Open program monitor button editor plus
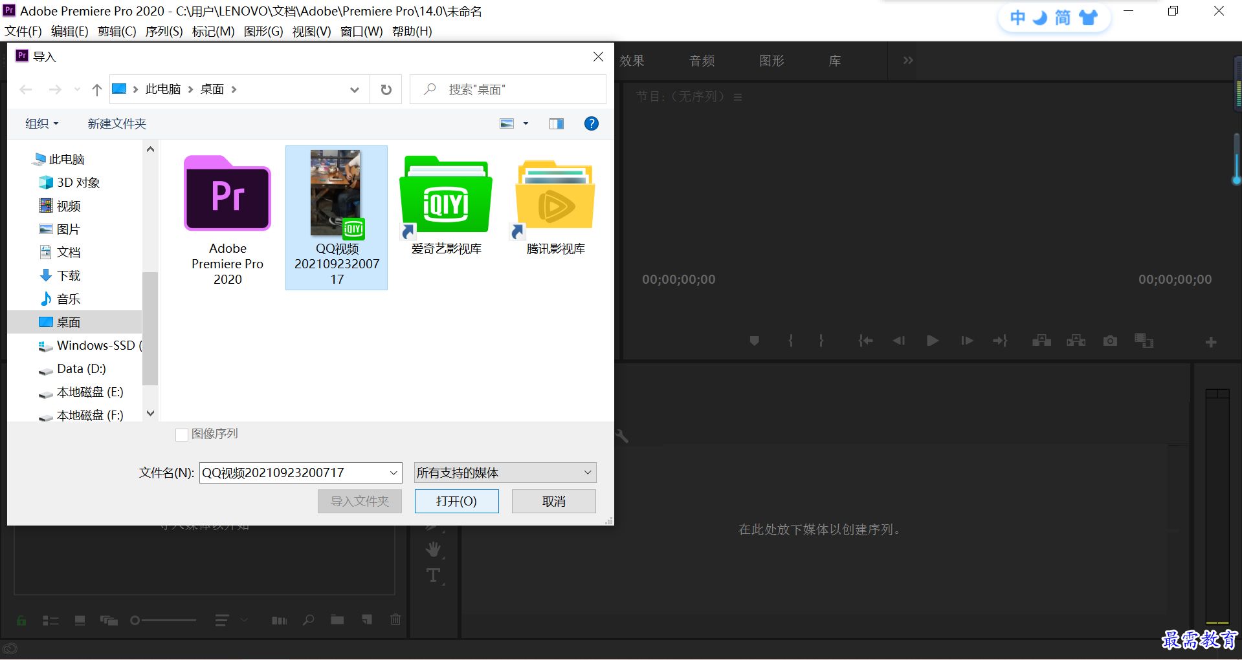1242x660 pixels. (1211, 342)
